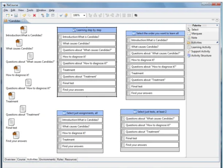Viewport: 223px width, 168px height.
Task: Select the 'Select the order you want' header
Action: click(x=155, y=34)
